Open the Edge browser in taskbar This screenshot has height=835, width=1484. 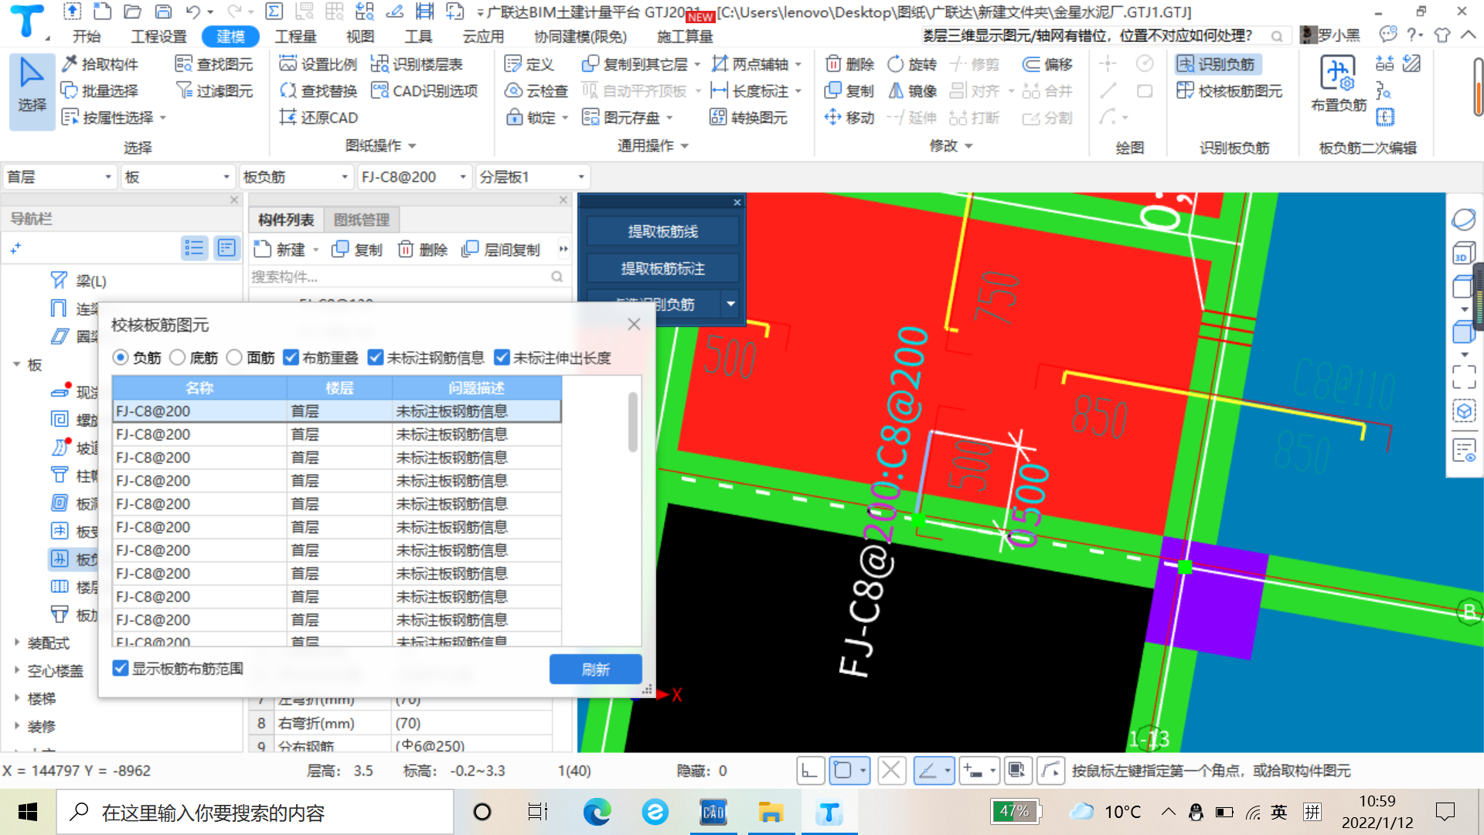tap(597, 812)
